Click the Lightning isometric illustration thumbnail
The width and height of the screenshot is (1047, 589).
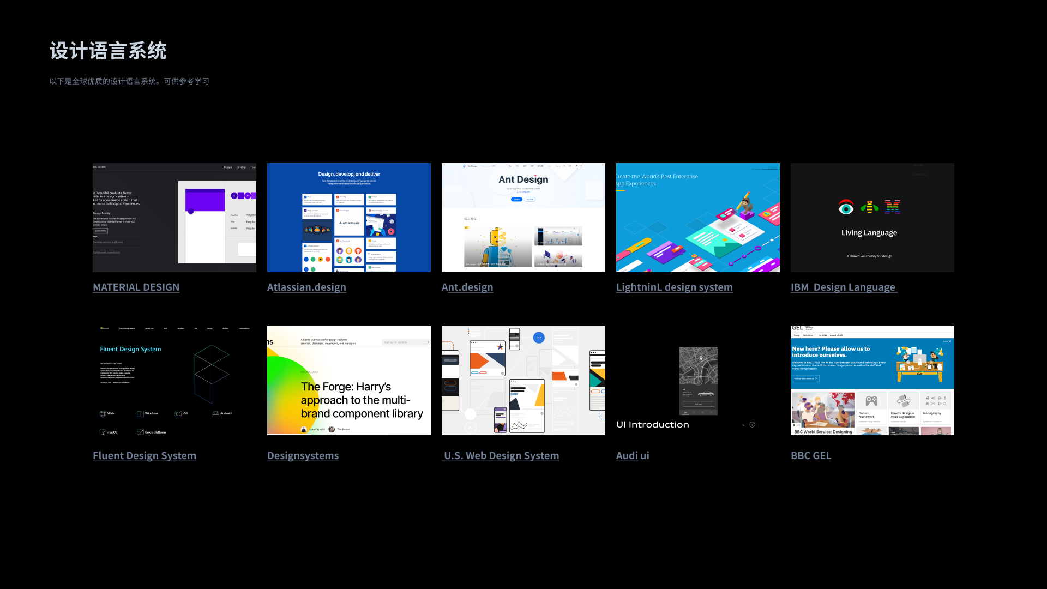(698, 218)
